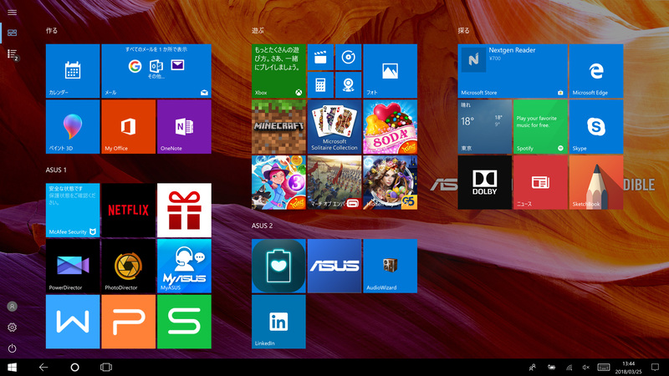The image size is (669, 376).
Task: Open Microsoft Store Nextgen Reader tile
Action: tap(513, 71)
